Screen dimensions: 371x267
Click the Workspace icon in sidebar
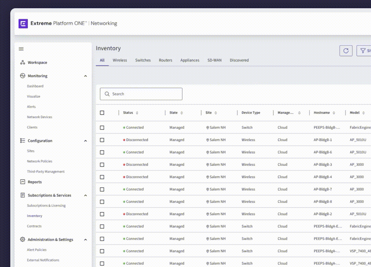(22, 62)
